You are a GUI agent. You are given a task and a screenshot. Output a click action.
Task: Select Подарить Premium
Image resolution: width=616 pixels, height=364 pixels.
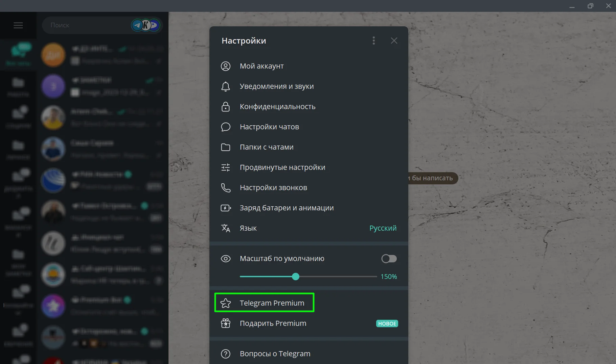[309, 323]
